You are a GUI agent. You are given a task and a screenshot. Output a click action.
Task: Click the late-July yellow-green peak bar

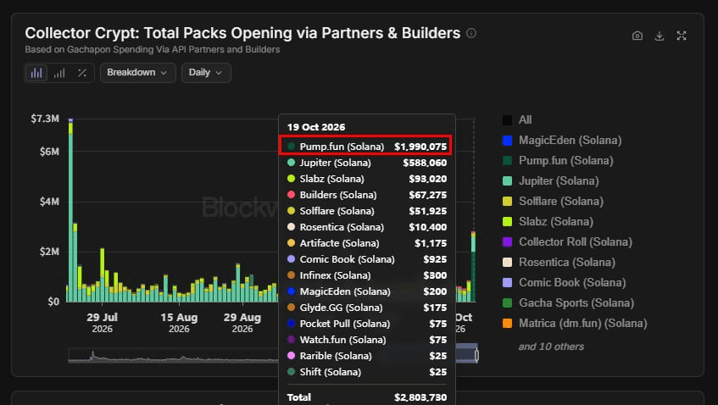[102, 275]
